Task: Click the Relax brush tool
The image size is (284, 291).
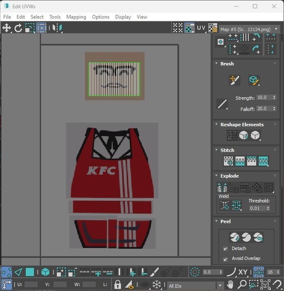Action: tap(254, 80)
